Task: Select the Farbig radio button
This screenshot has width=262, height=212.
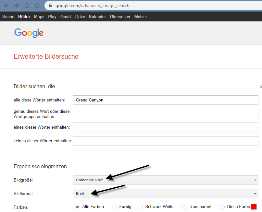Action: pos(115,207)
